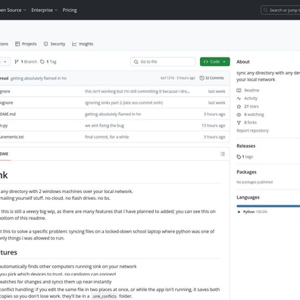300x300 pixels.
Task: Open latest commit message getting absolutely flamed
Action: coord(39,78)
